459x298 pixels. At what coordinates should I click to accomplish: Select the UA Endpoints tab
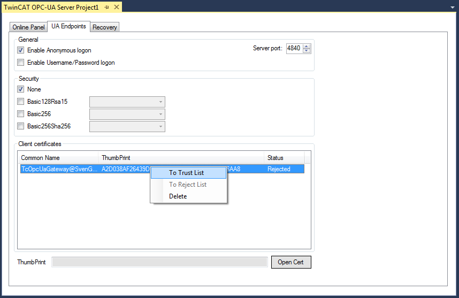click(x=68, y=26)
